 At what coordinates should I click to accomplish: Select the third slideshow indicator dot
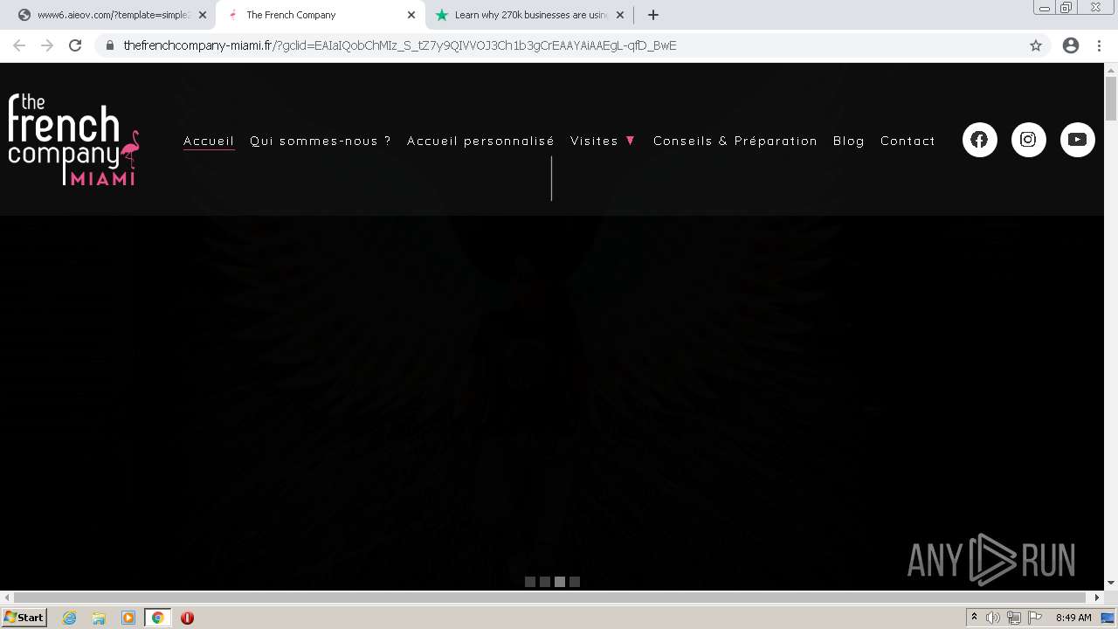560,582
